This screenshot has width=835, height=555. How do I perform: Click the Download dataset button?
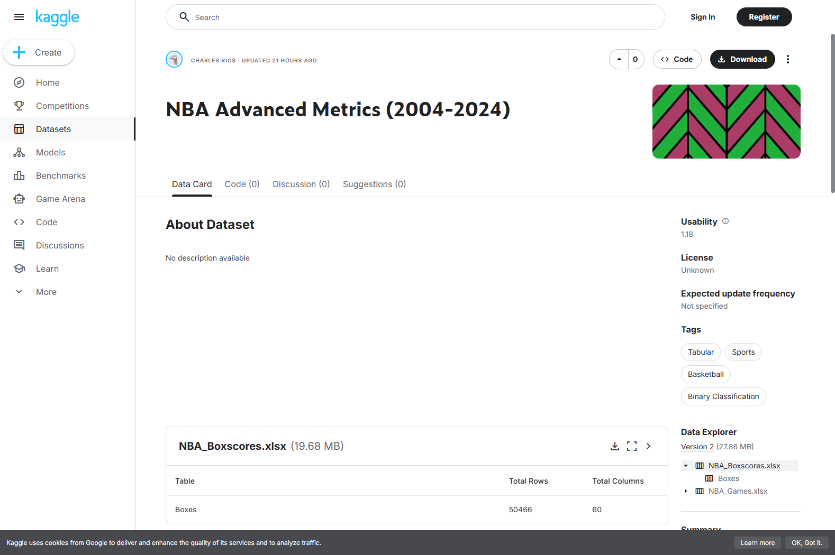(742, 59)
